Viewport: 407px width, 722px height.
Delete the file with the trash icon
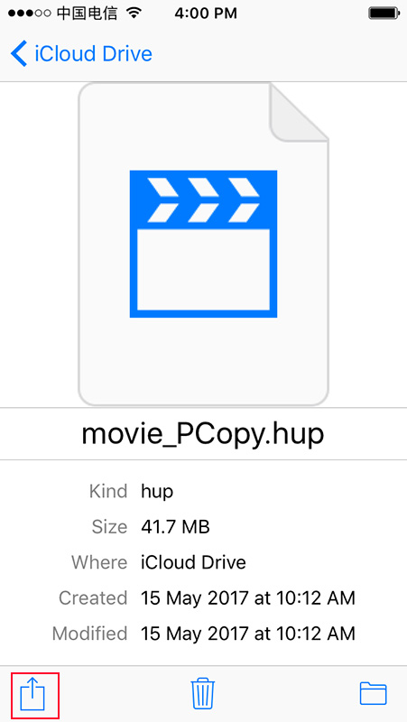pyautogui.click(x=202, y=692)
